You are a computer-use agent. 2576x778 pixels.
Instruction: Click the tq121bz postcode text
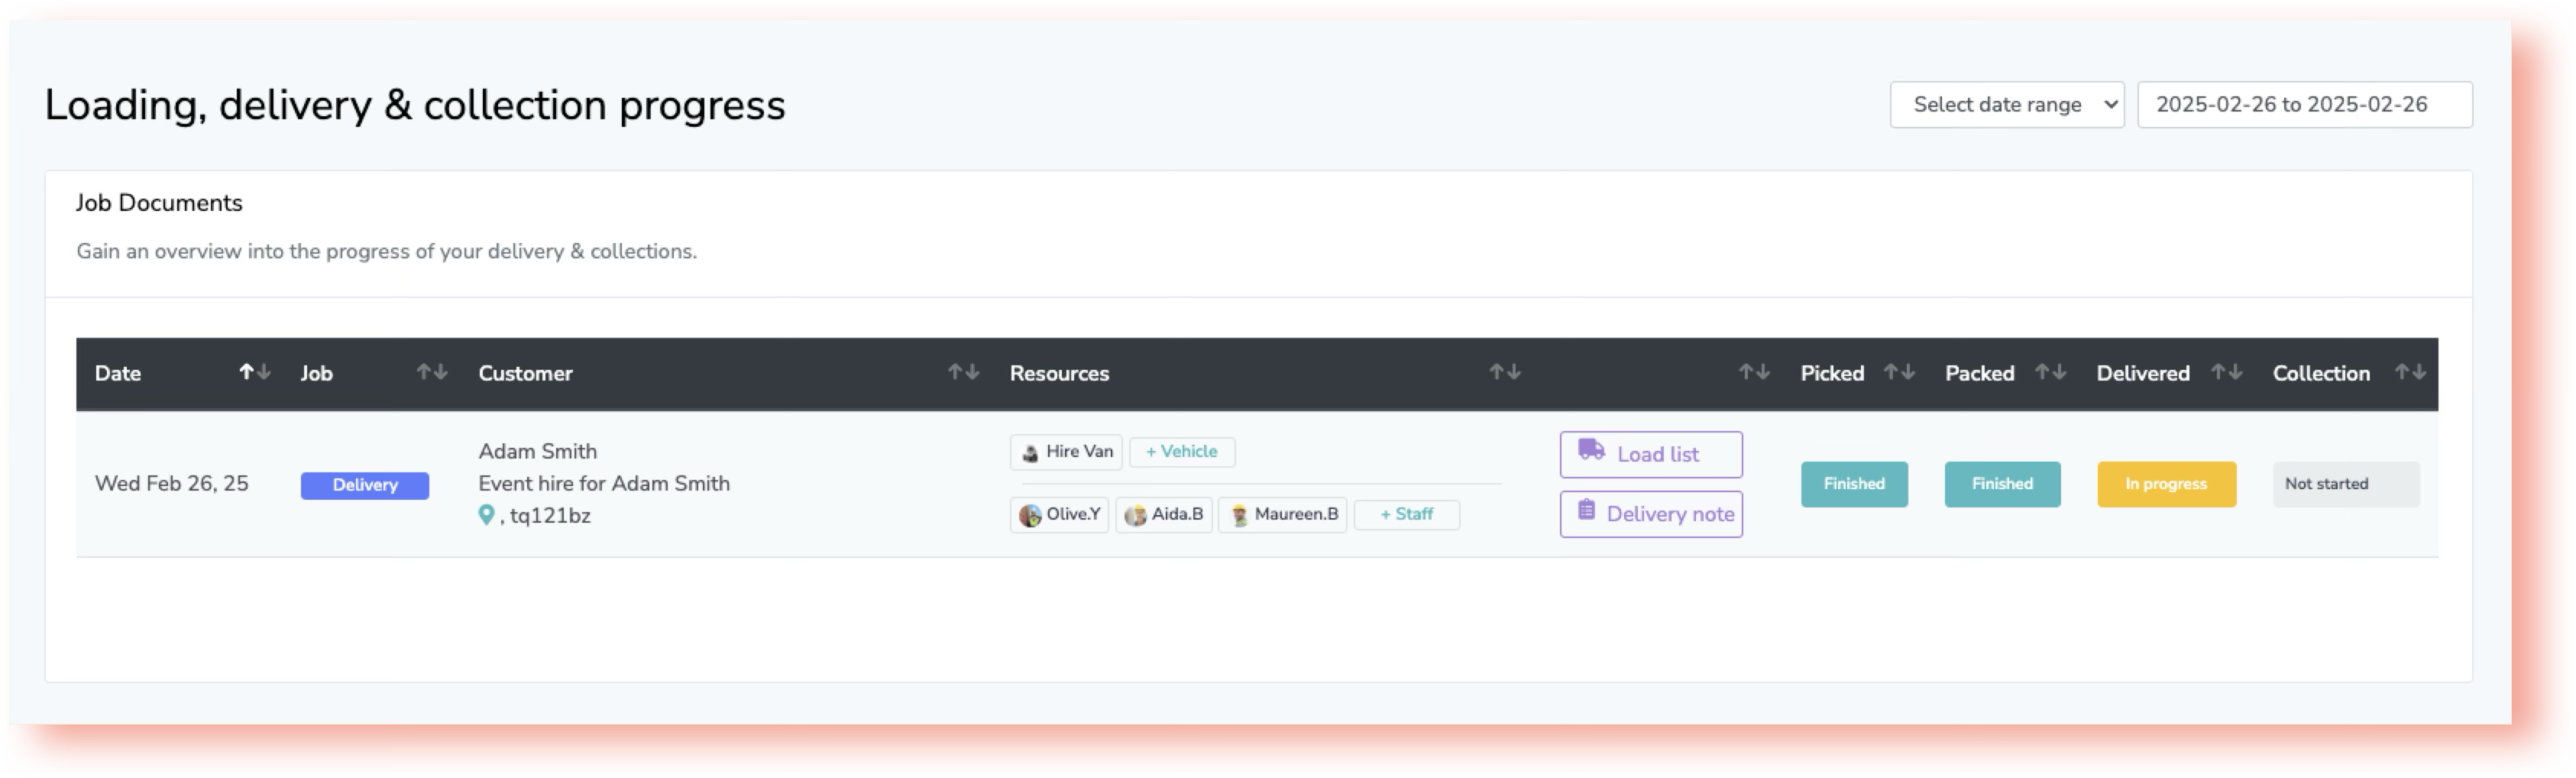click(550, 516)
